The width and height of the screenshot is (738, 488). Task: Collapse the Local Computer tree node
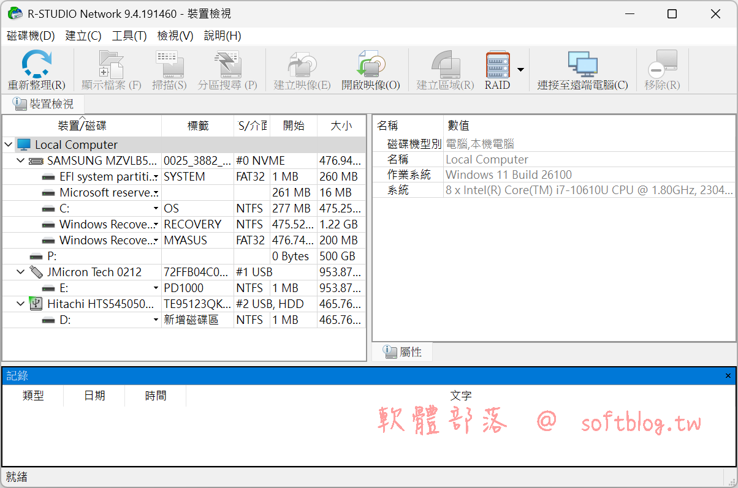[9, 145]
